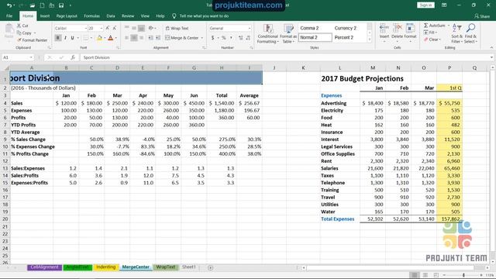
Task: Open Sort & Filter menu
Action: (456, 33)
